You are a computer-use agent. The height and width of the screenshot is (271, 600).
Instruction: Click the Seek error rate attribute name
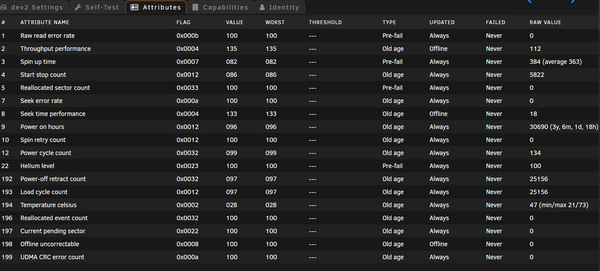41,101
